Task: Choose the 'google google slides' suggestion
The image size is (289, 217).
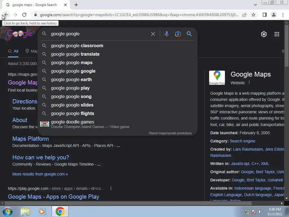Action: tap(118, 105)
